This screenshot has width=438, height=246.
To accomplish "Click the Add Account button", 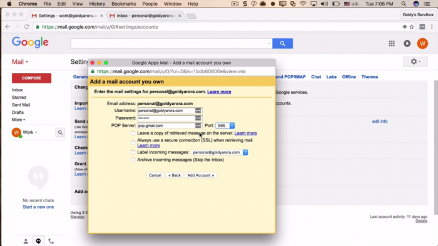I will pos(201,175).
